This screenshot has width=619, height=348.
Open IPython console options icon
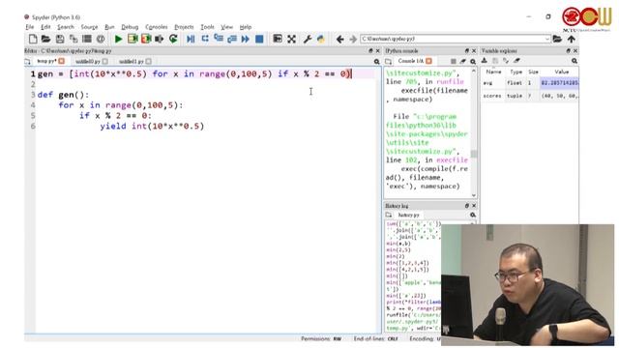[x=473, y=62]
